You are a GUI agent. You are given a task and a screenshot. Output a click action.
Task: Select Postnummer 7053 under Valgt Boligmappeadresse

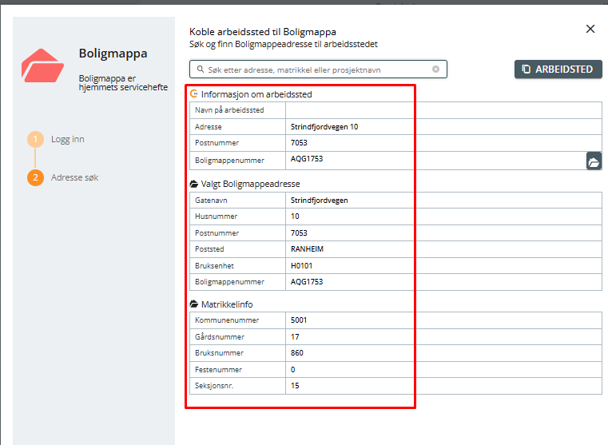pos(299,233)
